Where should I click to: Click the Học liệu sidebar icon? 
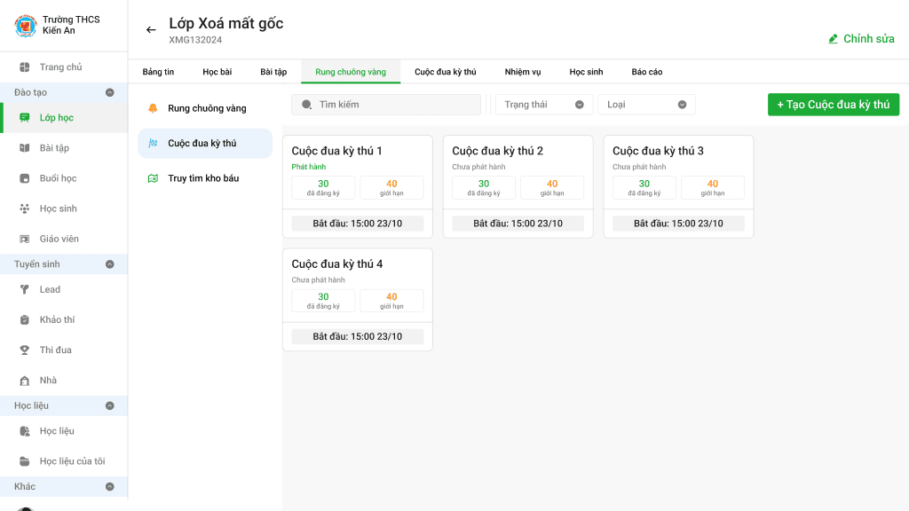tap(24, 431)
